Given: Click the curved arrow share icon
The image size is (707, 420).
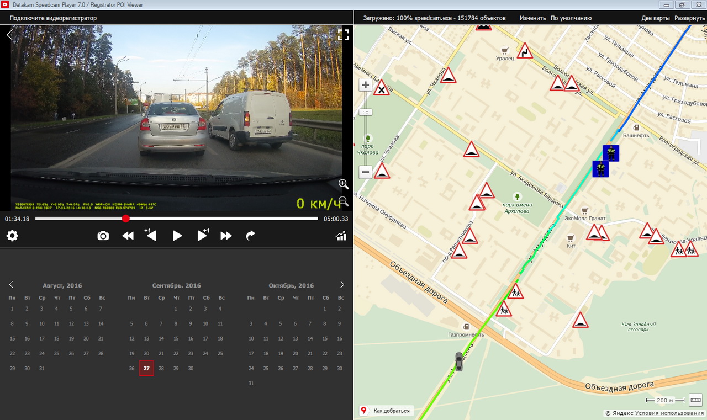Looking at the screenshot, I should pos(250,236).
